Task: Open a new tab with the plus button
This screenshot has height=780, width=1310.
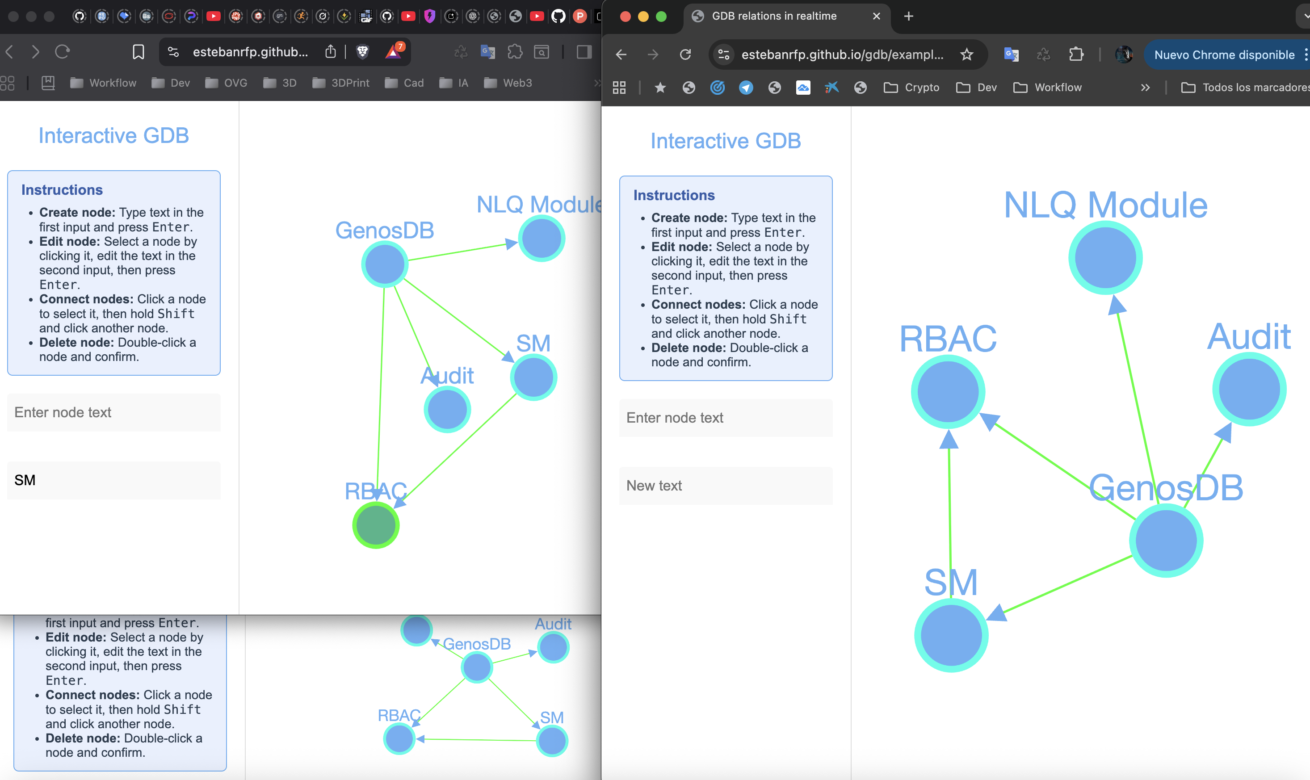Action: 908,16
